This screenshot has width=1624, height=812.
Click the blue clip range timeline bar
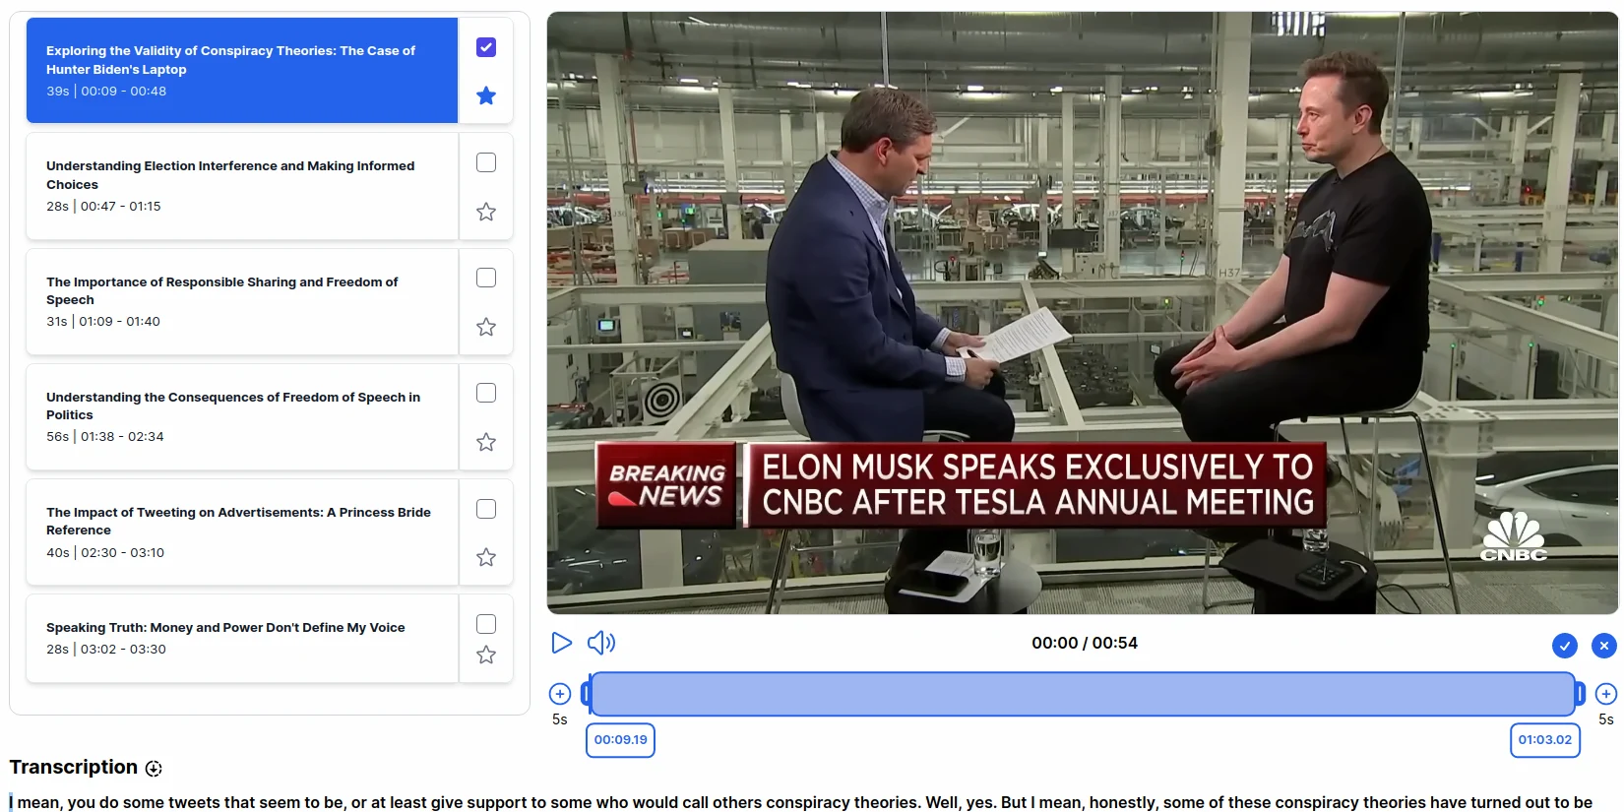coord(1083,694)
